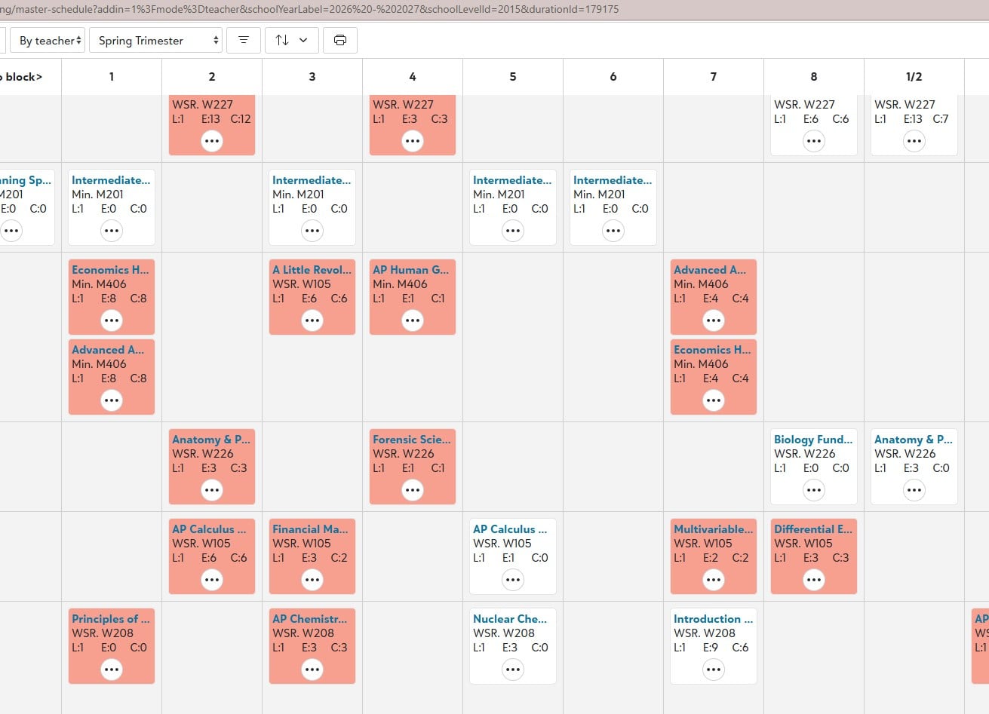Open more options on Intermediate... card in block 1
Screen dimensions: 989x714
(x=112, y=231)
